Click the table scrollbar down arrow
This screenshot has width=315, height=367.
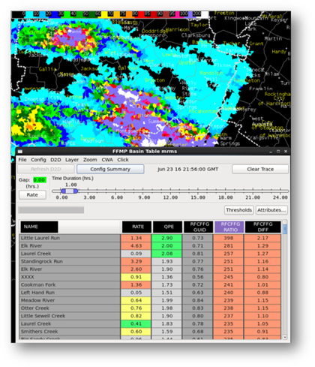(x=284, y=337)
